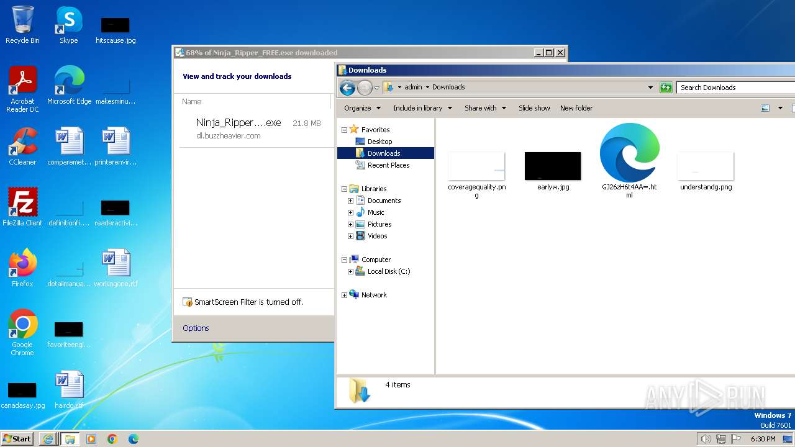Viewport: 795px width, 447px height.
Task: Open recent pages dropdown near Forward arrow
Action: (x=376, y=88)
